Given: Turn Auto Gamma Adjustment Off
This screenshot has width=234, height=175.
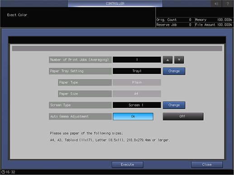Looking at the screenshot, I should pos(183,116).
